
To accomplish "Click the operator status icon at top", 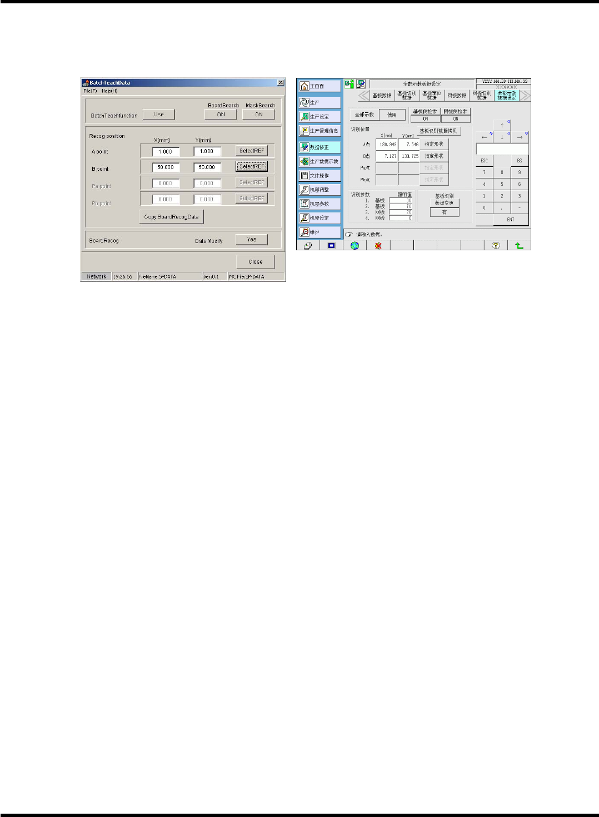I will click(x=349, y=84).
